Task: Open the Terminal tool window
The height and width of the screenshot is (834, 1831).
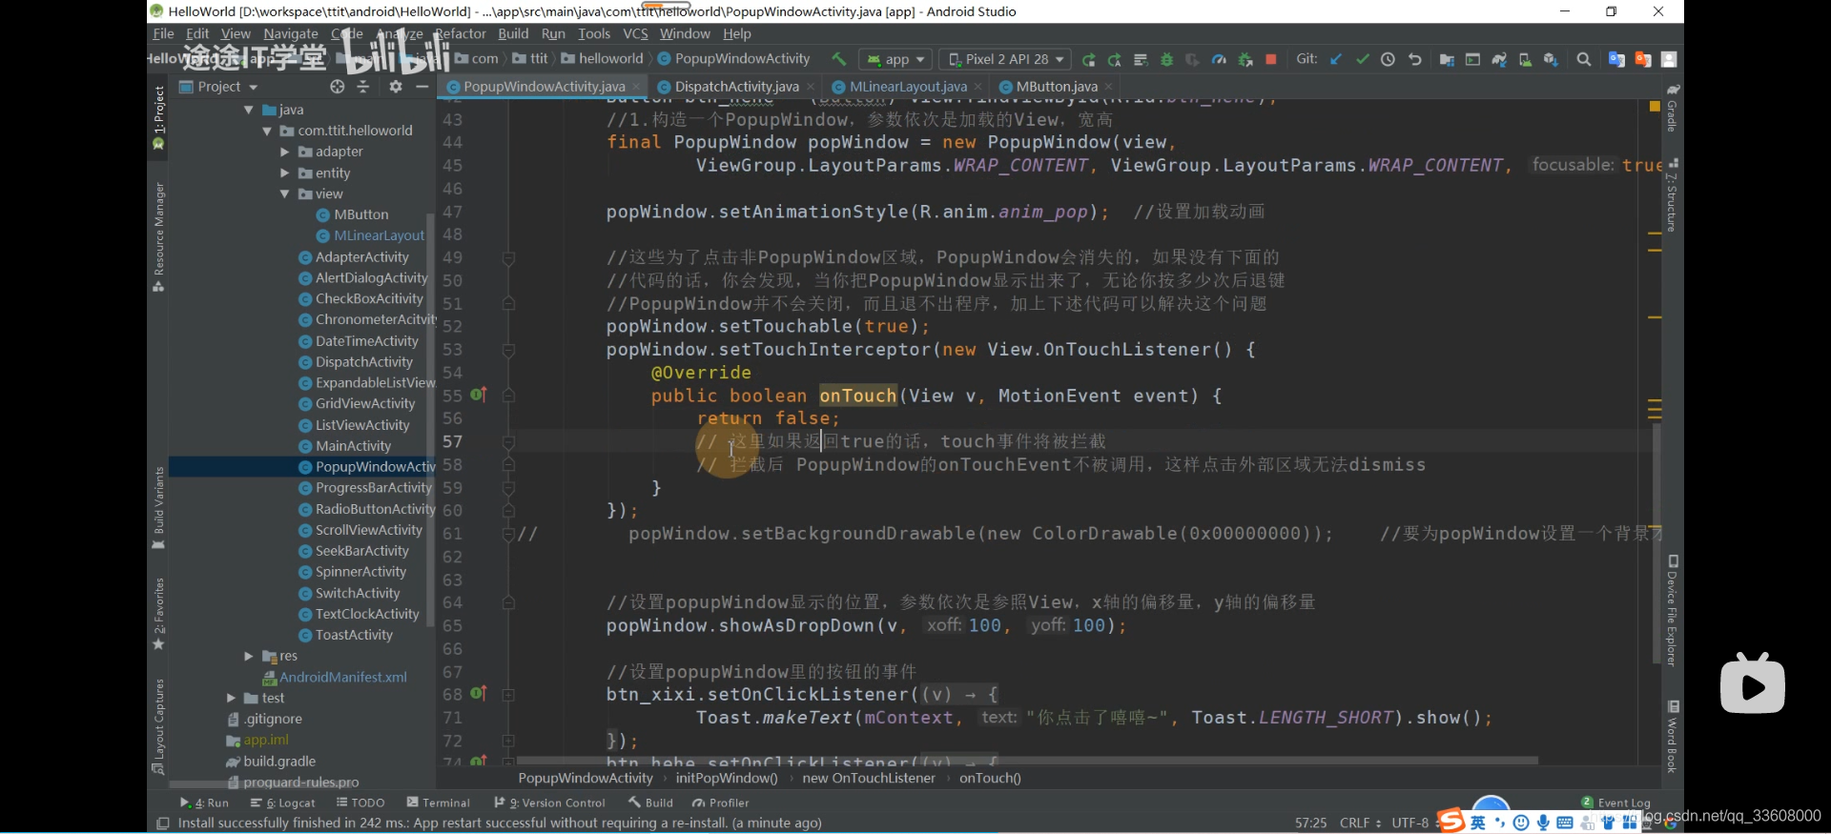Action: (x=438, y=803)
